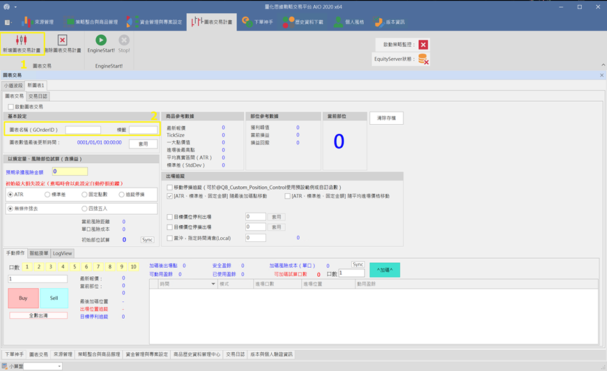Open the 小算盤 dropdown in status bar

59,366
